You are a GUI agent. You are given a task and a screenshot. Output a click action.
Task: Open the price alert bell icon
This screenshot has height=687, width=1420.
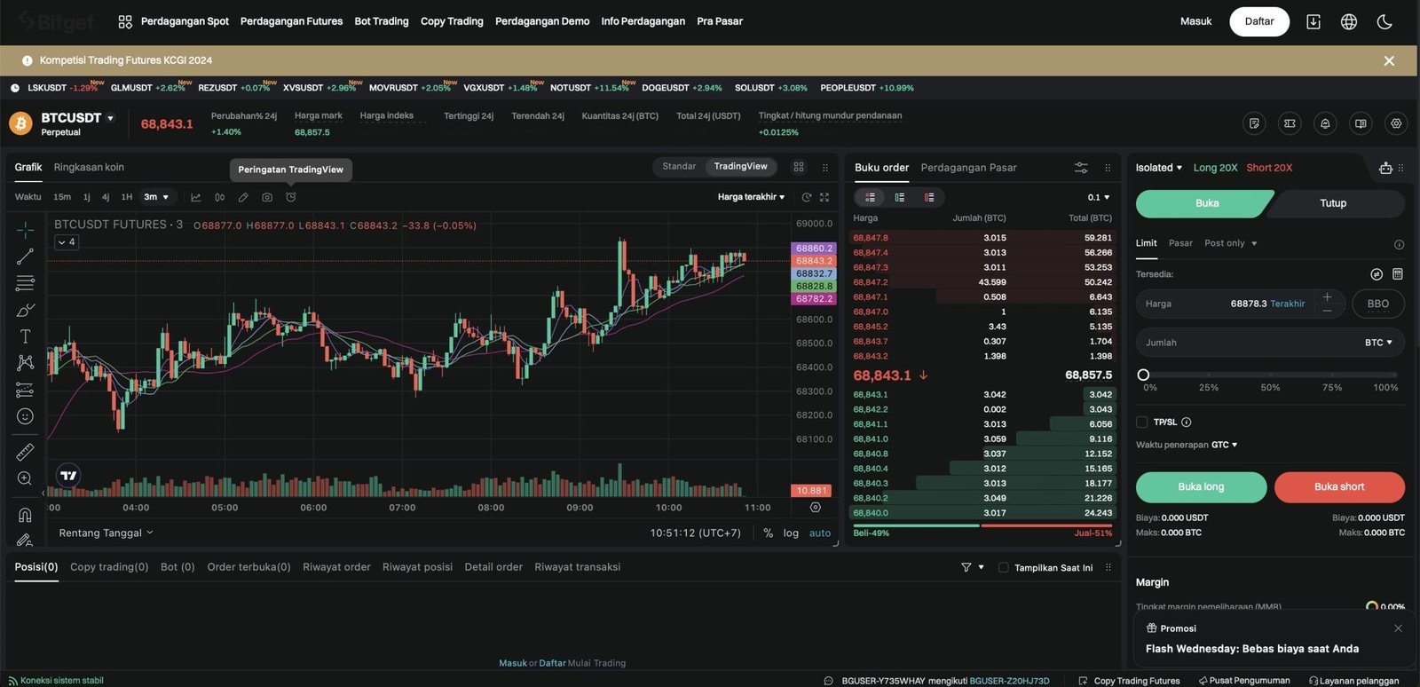[x=1325, y=123]
